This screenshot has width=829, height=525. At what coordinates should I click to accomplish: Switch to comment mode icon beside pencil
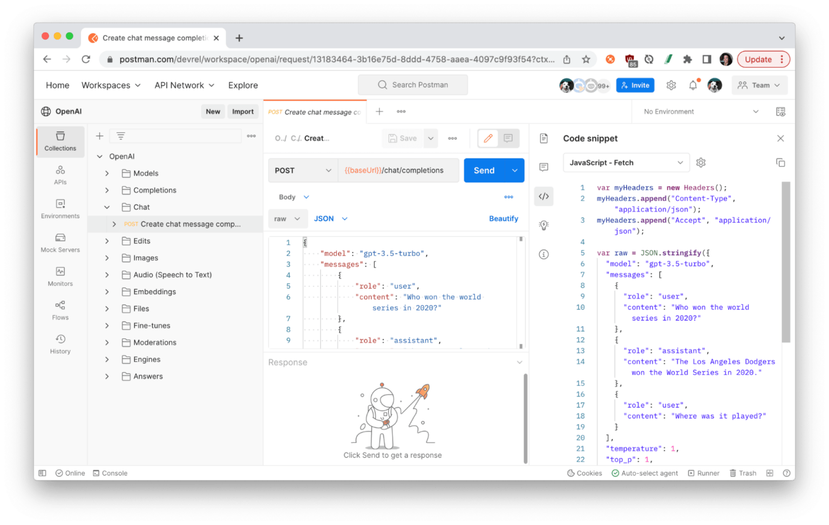[x=508, y=138]
